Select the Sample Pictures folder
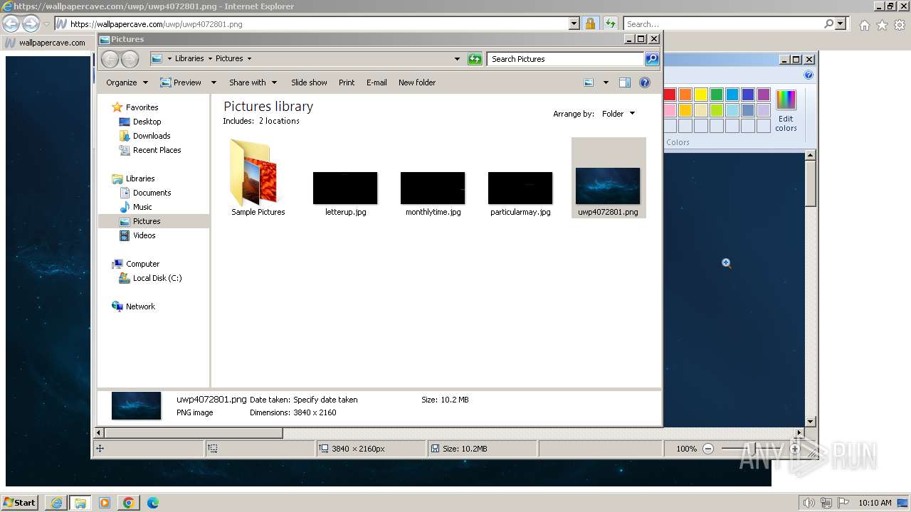 click(258, 178)
